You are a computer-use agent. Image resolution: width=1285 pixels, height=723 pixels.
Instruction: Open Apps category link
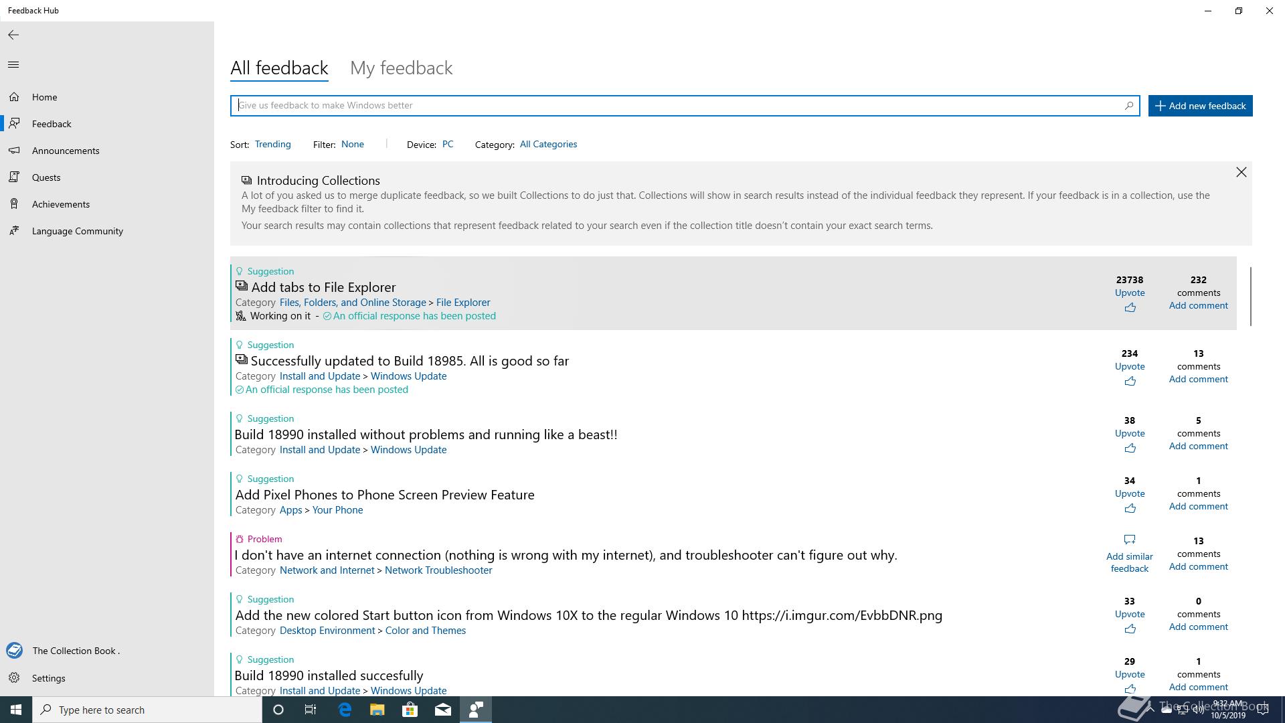click(x=290, y=510)
